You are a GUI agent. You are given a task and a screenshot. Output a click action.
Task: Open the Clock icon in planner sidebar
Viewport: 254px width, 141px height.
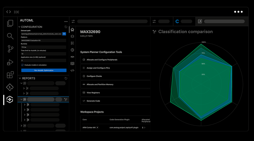73,50
